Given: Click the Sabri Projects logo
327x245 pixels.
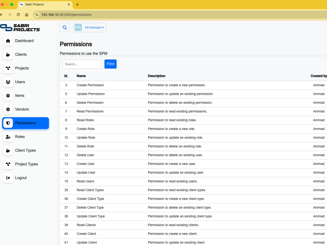Looking at the screenshot, I should [x=20, y=27].
